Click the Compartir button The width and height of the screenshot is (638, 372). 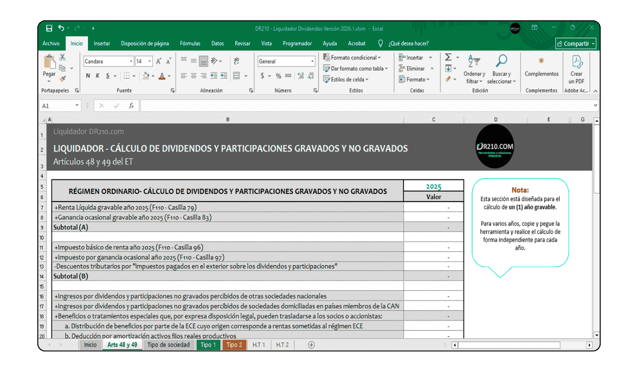(x=576, y=43)
